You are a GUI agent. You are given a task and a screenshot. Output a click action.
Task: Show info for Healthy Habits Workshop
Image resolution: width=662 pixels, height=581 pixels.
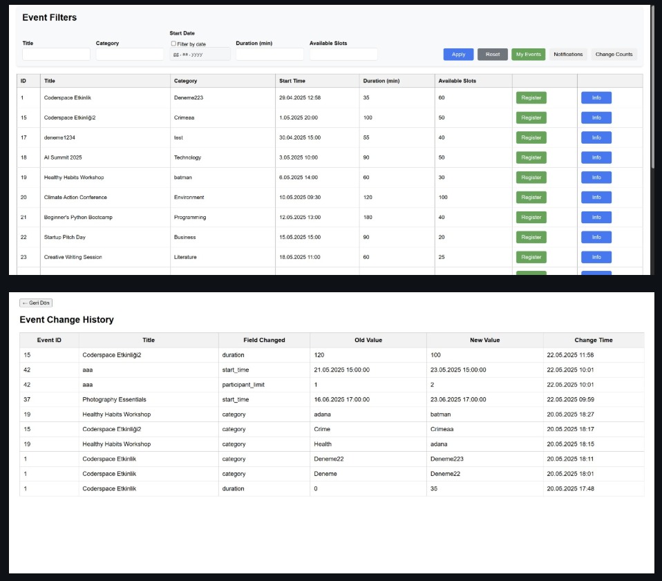click(596, 178)
